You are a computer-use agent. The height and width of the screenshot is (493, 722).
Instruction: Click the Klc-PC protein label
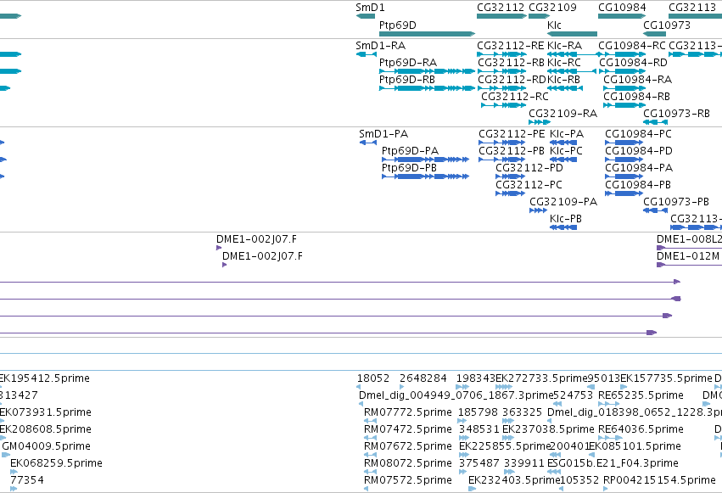coord(567,151)
